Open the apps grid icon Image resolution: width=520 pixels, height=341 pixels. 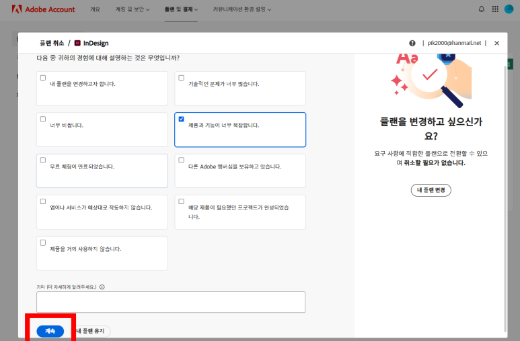495,9
